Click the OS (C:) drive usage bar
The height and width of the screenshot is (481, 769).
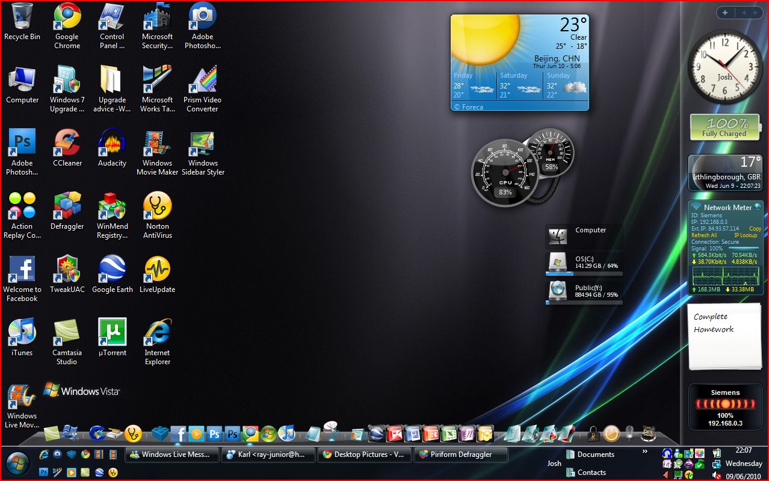[x=584, y=273]
